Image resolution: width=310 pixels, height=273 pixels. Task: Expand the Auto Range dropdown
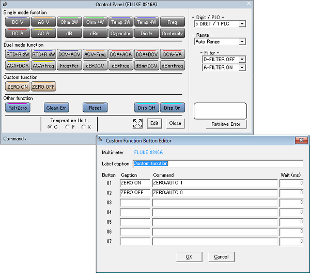point(242,41)
